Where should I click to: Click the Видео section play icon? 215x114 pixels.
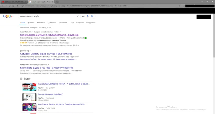point(21,79)
